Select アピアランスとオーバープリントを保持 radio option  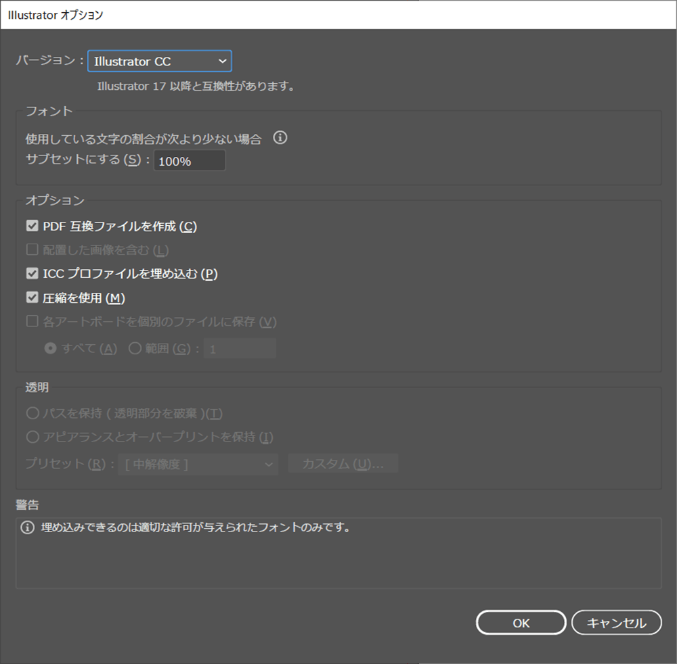pos(32,437)
